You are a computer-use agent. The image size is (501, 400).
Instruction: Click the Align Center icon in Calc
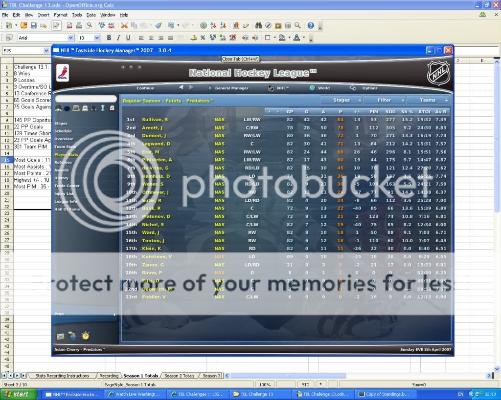151,38
